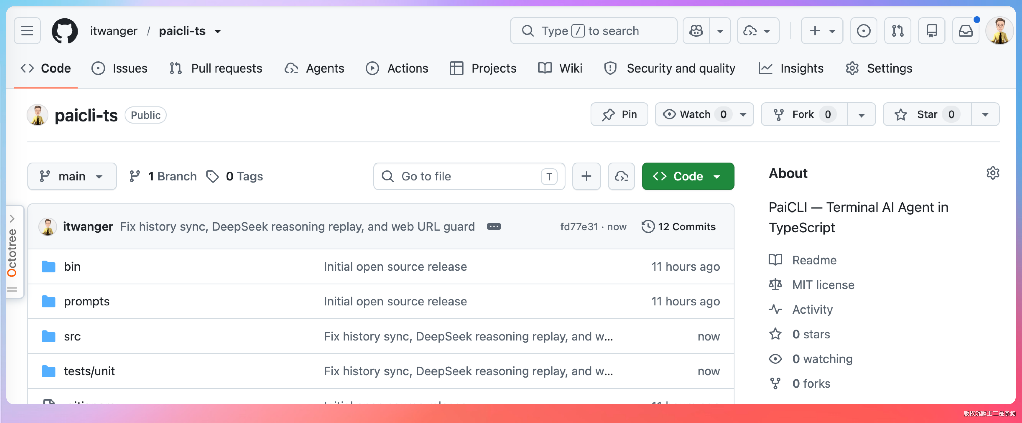
Task: Go to the Actions tab
Action: 397,68
